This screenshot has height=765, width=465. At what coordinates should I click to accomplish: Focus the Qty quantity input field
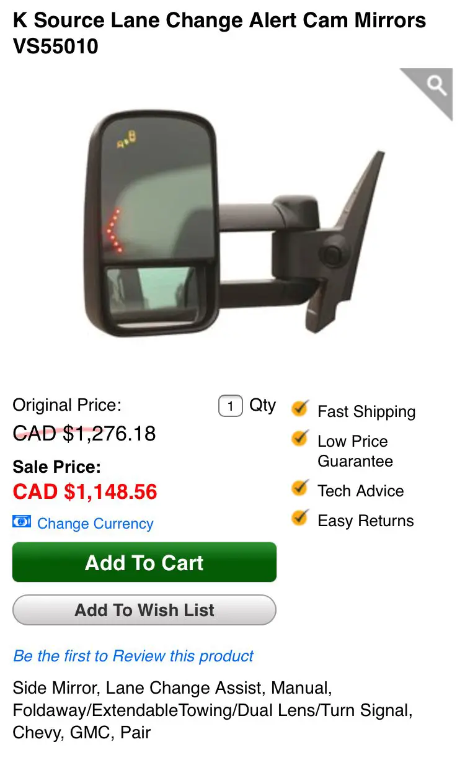231,406
